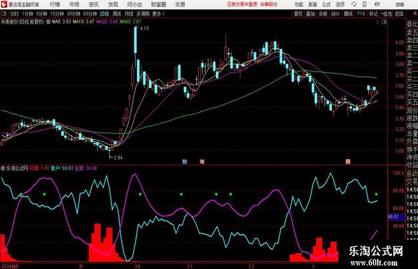
Task: Click the 多股 multi-stock button
Action: click(323, 14)
